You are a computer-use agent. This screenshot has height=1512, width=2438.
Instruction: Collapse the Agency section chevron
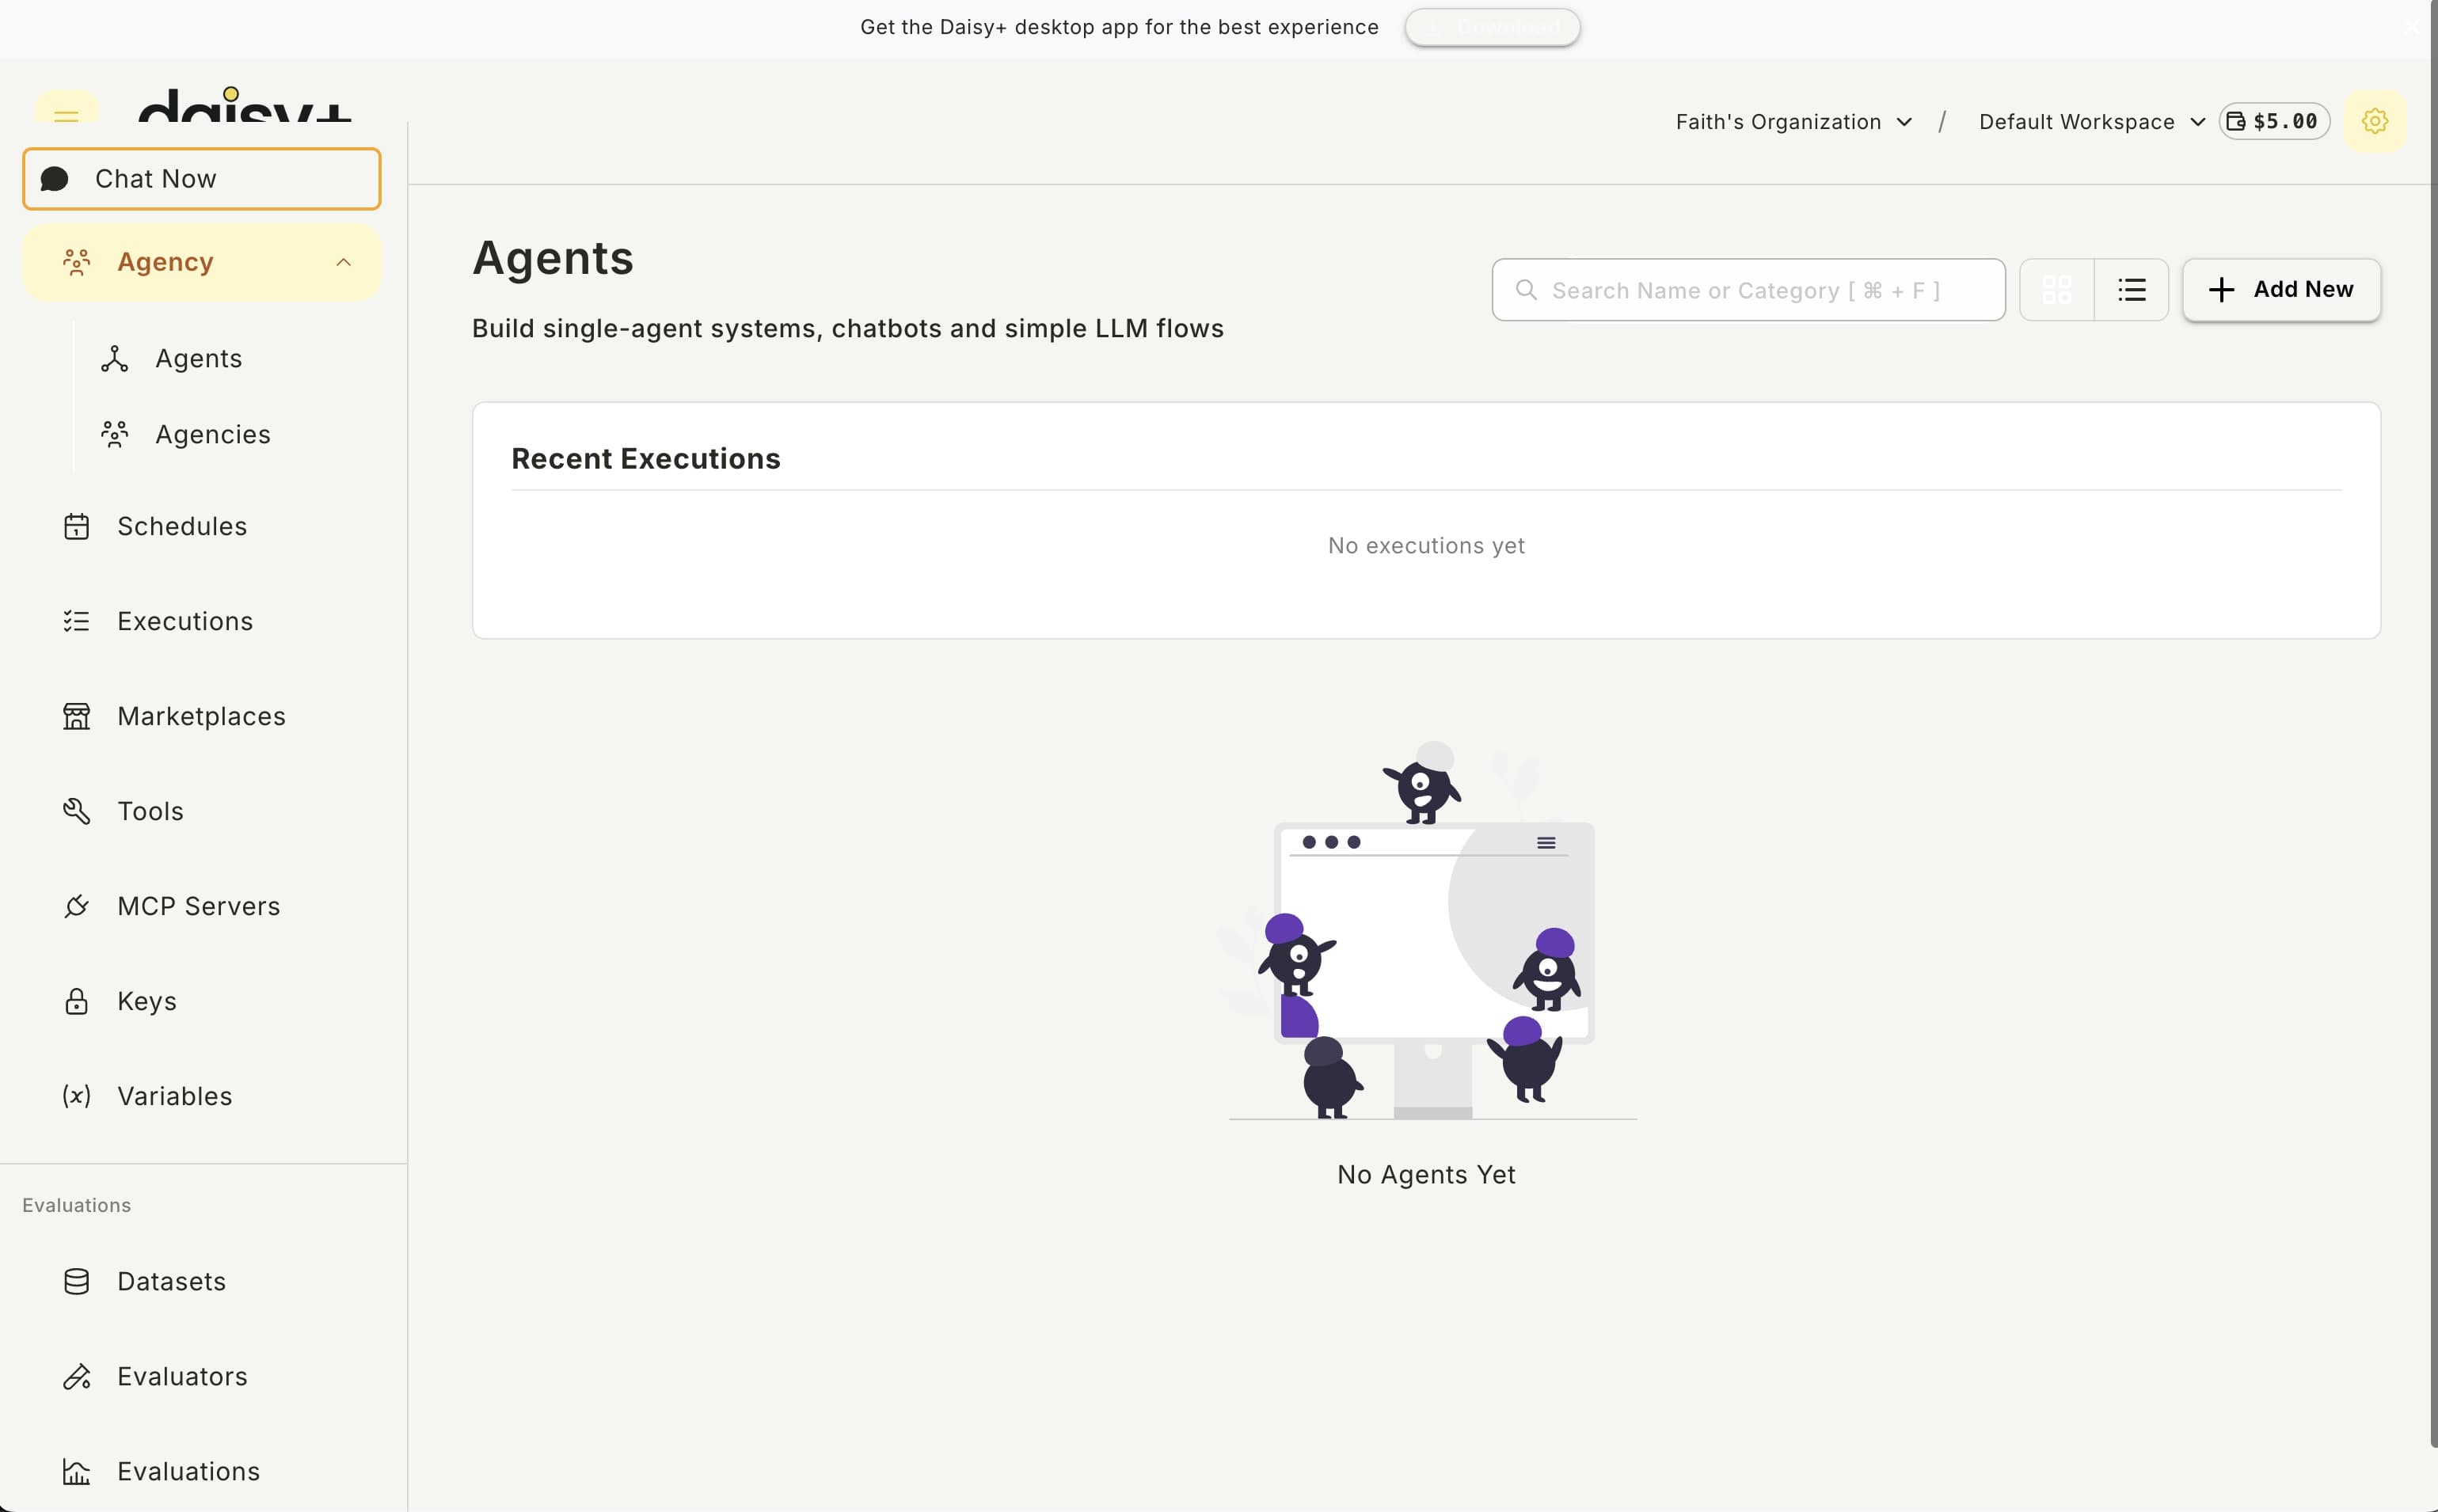click(x=343, y=262)
